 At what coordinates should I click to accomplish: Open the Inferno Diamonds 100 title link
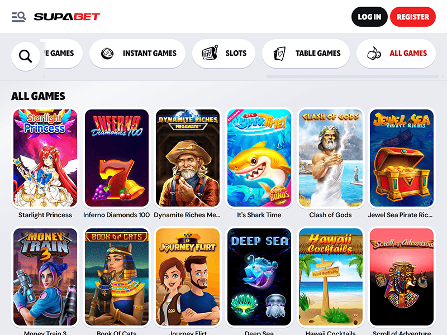click(x=116, y=215)
